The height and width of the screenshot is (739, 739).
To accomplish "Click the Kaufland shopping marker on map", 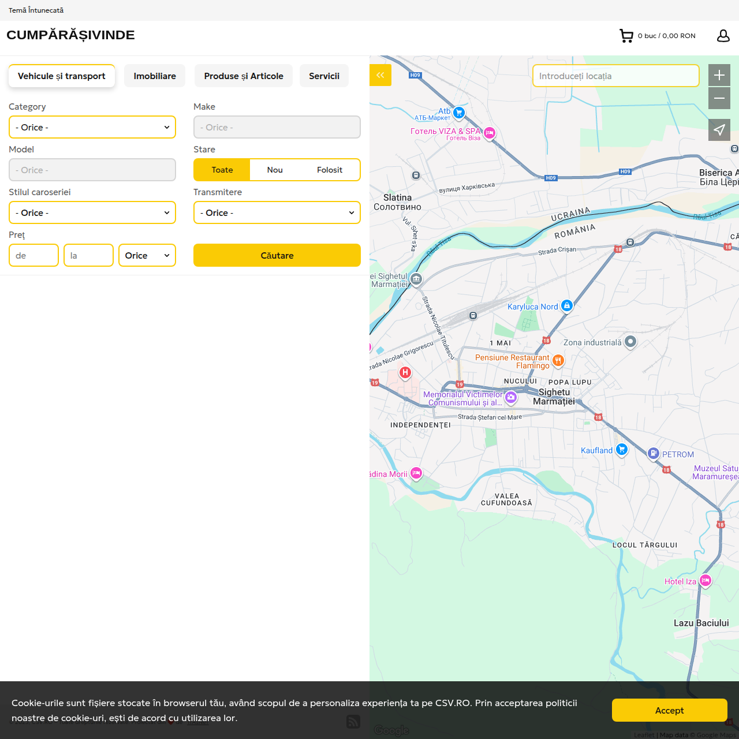I will 621,449.
